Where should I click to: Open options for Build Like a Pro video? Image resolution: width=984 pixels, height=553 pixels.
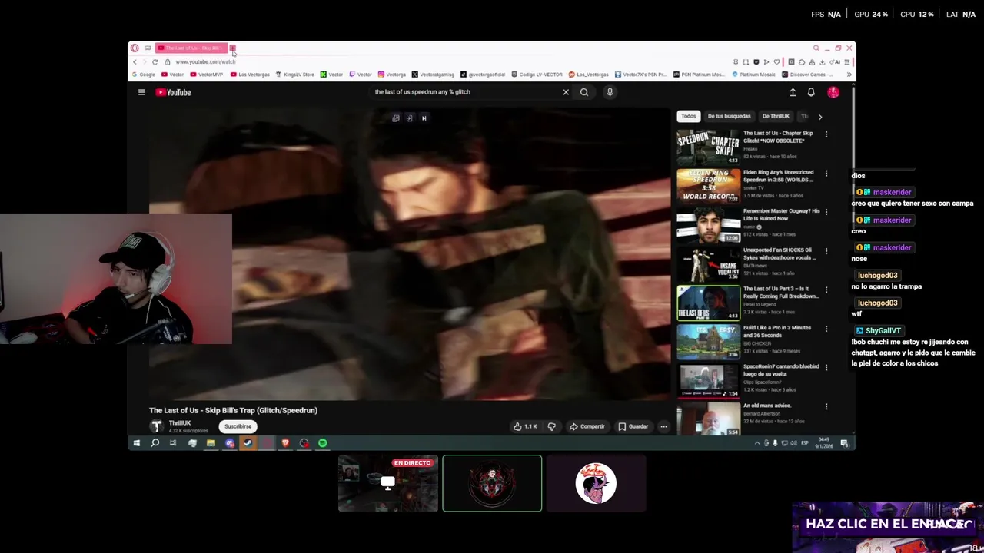click(x=826, y=329)
